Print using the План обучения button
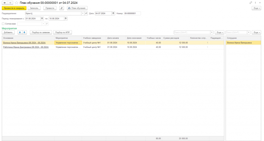The height and width of the screenshot is (141, 264). (x=77, y=8)
